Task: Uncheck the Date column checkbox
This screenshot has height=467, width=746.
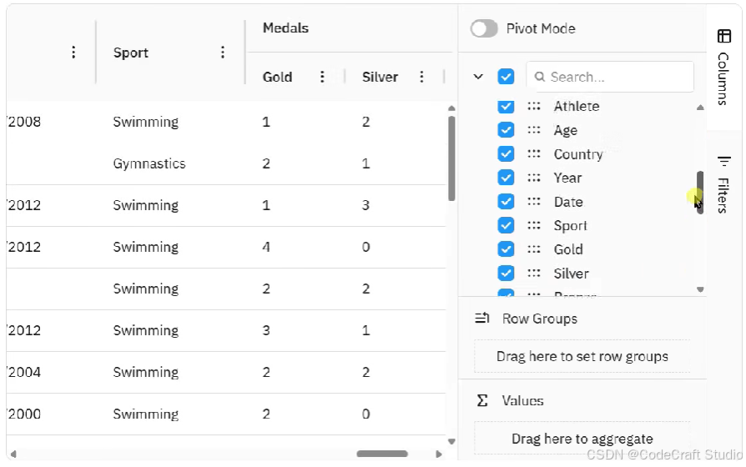Action: (506, 202)
